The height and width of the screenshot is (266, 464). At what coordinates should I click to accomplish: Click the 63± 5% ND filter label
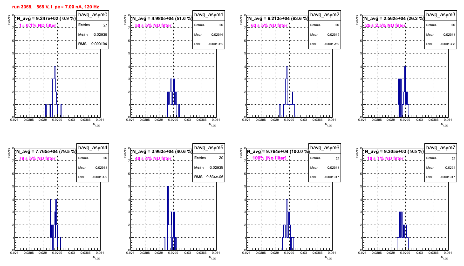point(269,26)
